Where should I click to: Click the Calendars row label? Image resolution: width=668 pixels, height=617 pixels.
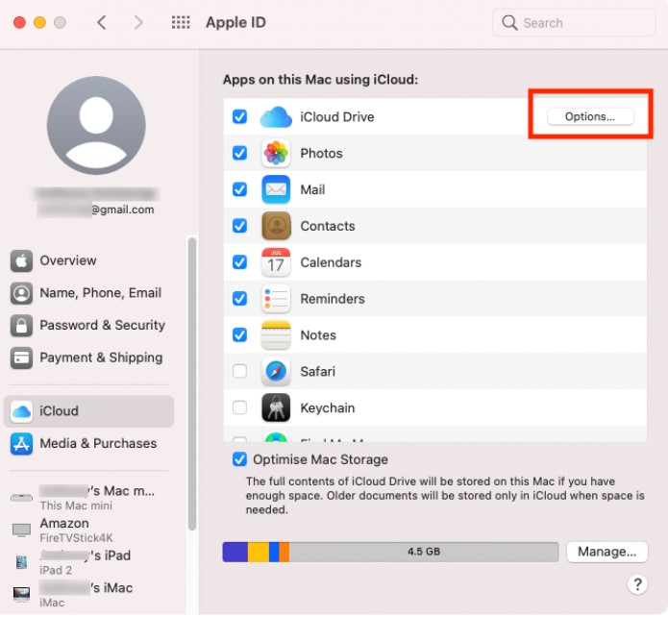click(331, 262)
